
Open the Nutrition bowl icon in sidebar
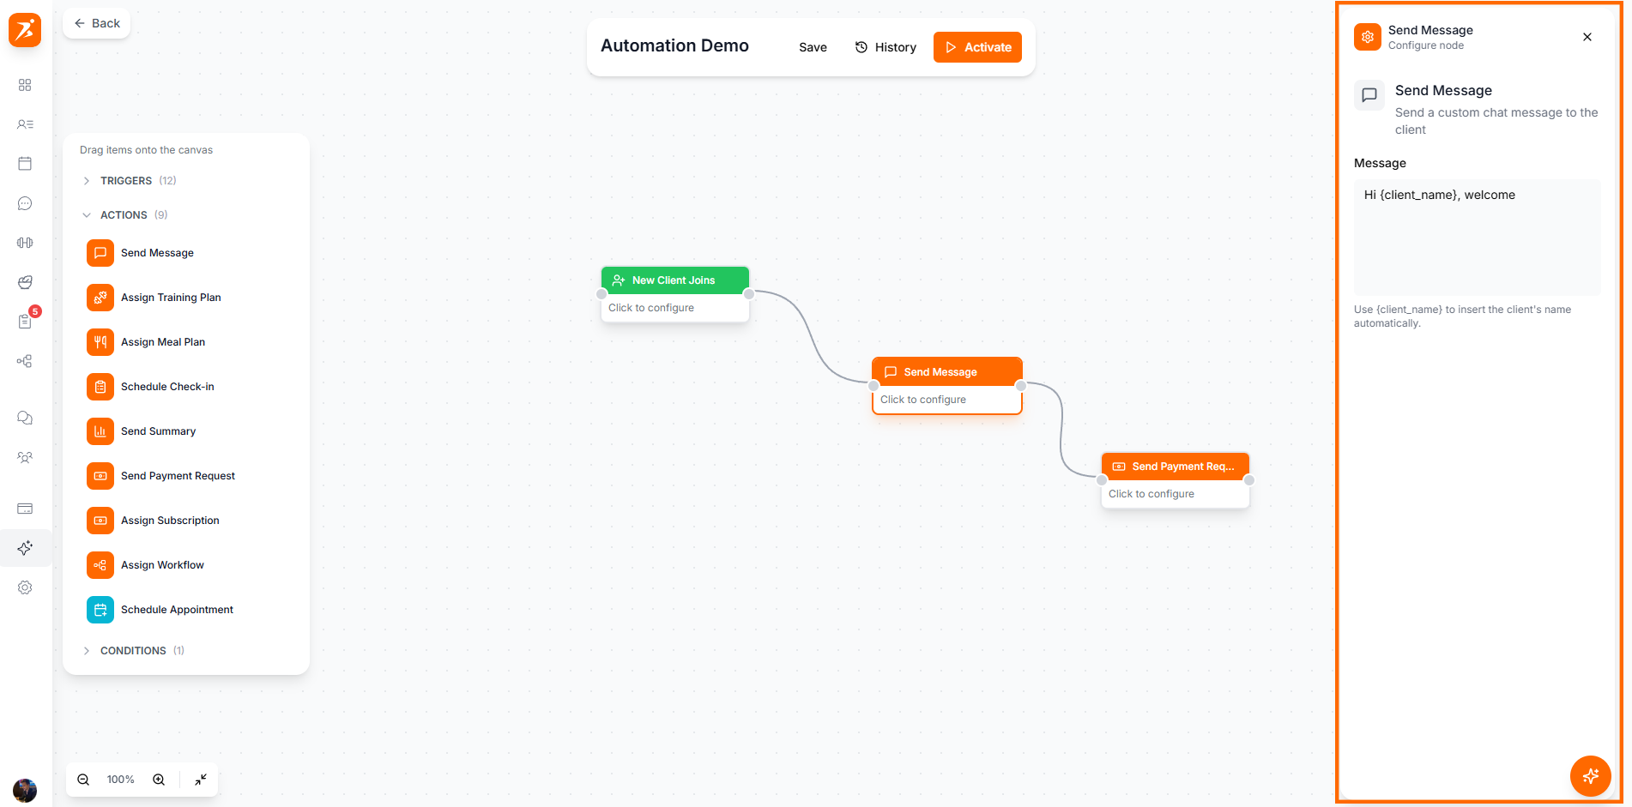[25, 282]
